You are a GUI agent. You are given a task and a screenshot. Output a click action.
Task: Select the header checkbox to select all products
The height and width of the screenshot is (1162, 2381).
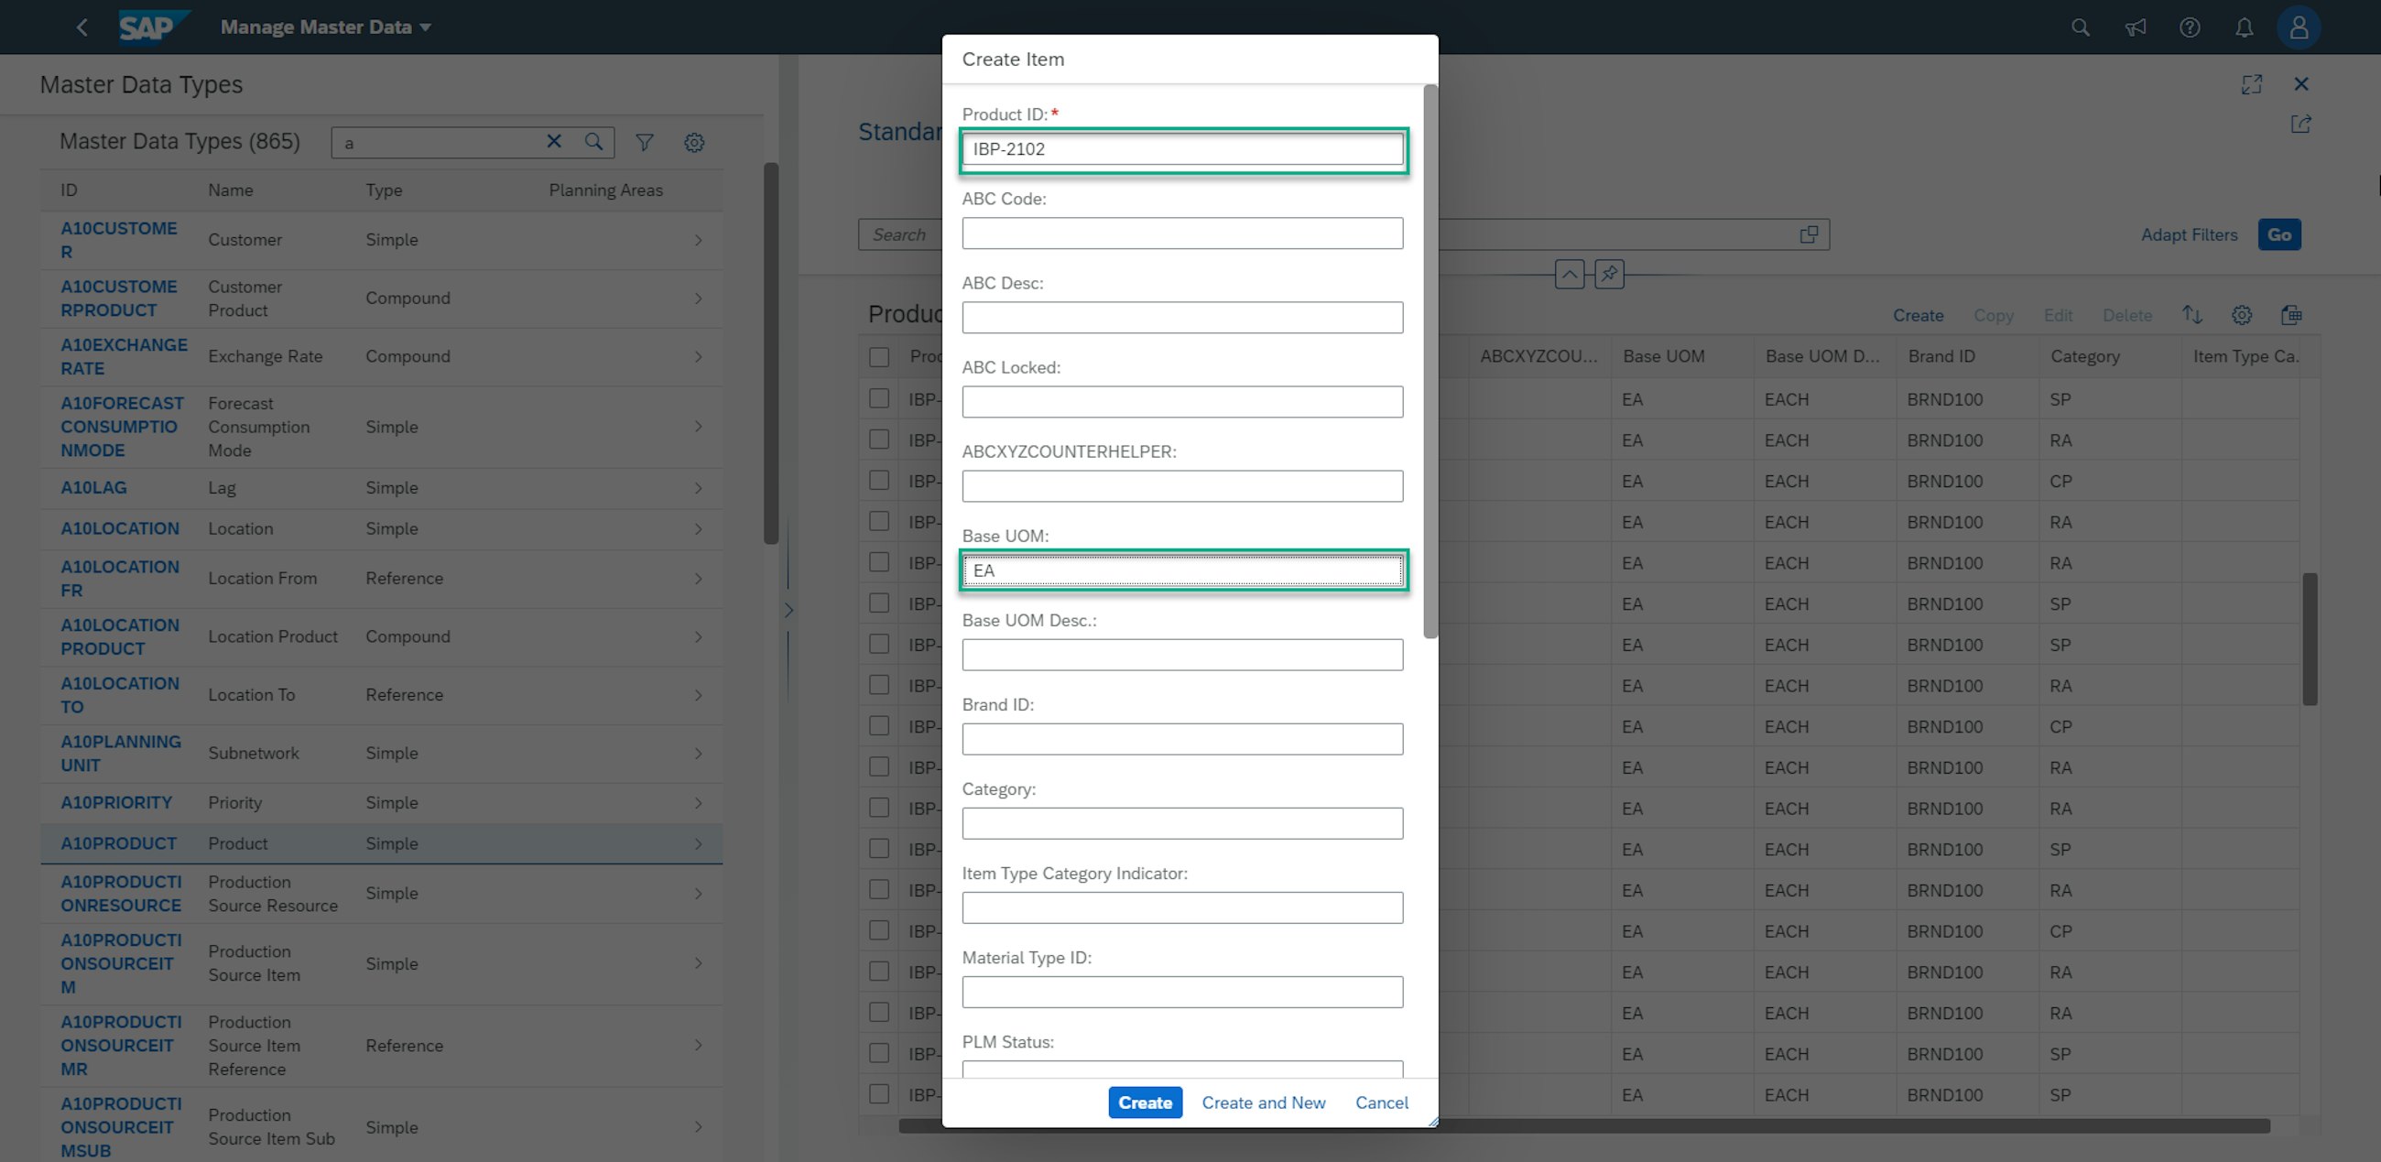pyautogui.click(x=878, y=356)
